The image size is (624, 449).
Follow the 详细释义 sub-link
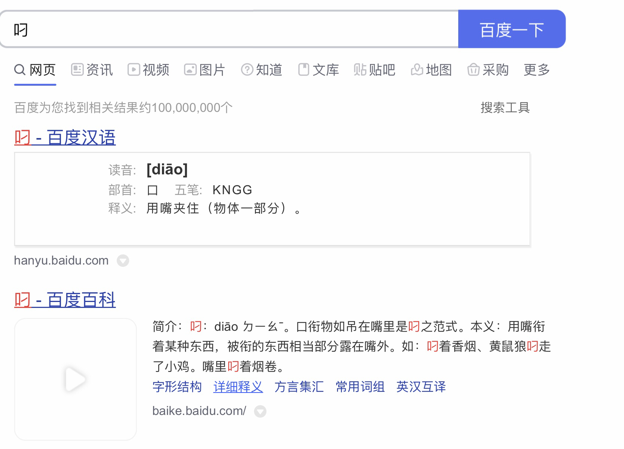click(x=238, y=387)
